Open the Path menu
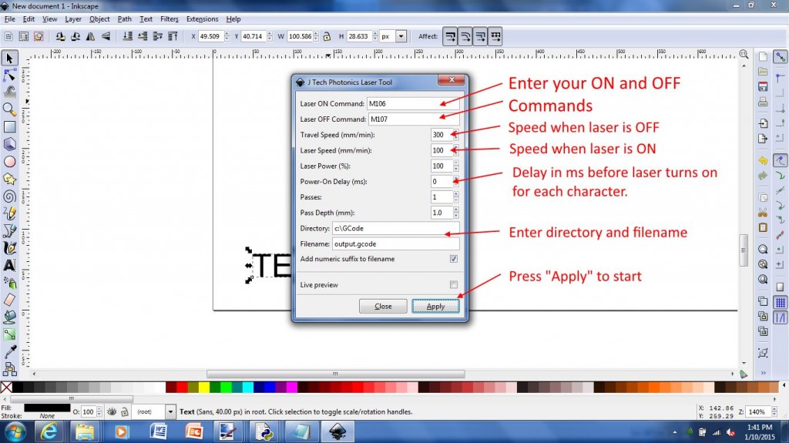Screen dimensions: 789x443 pos(124,19)
